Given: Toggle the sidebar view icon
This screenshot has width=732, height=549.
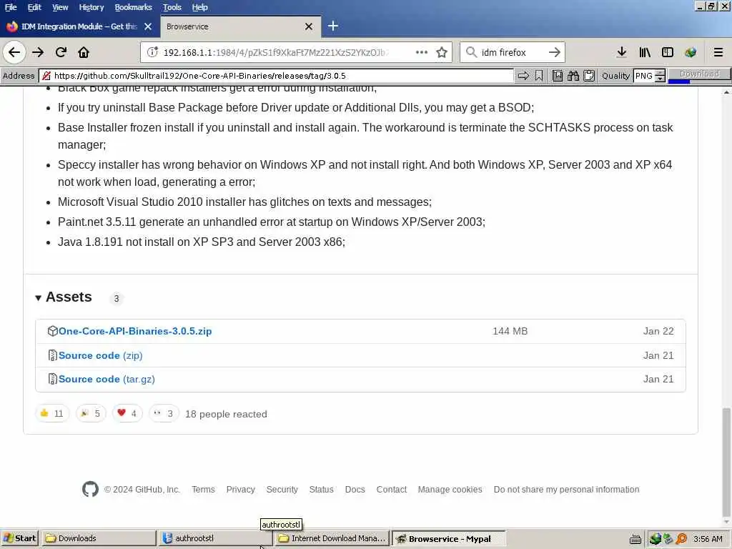Looking at the screenshot, I should 668,52.
